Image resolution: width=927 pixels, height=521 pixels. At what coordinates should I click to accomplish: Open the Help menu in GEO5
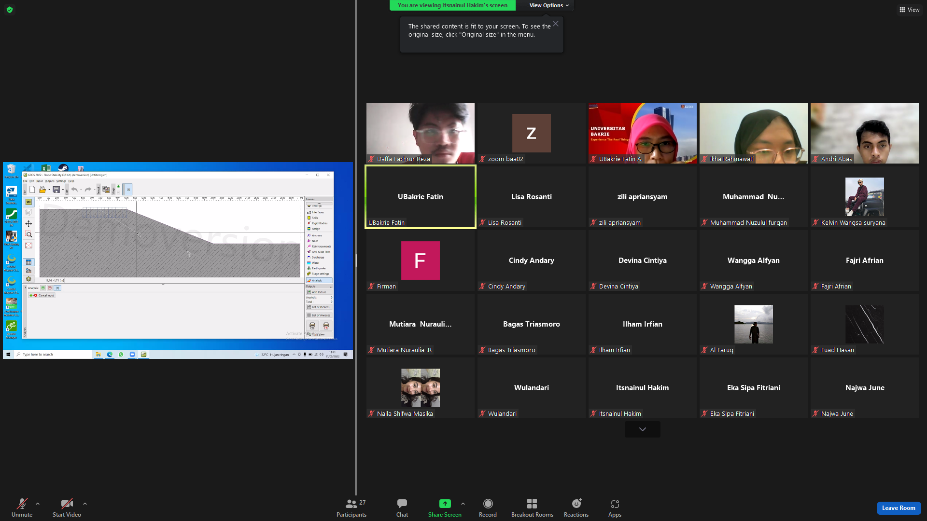[71, 181]
